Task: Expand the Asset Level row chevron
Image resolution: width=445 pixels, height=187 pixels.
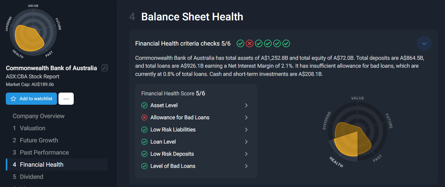Action: pos(246,105)
